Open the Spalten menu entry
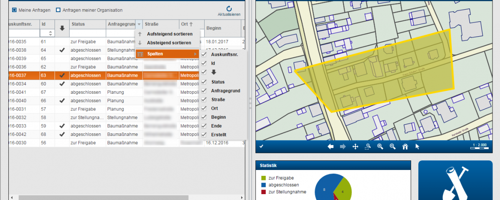 167,54
